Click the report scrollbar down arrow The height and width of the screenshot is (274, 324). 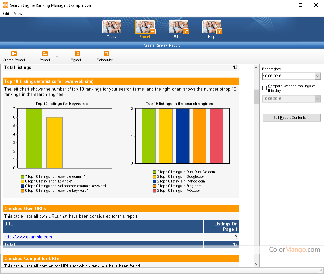[256, 264]
